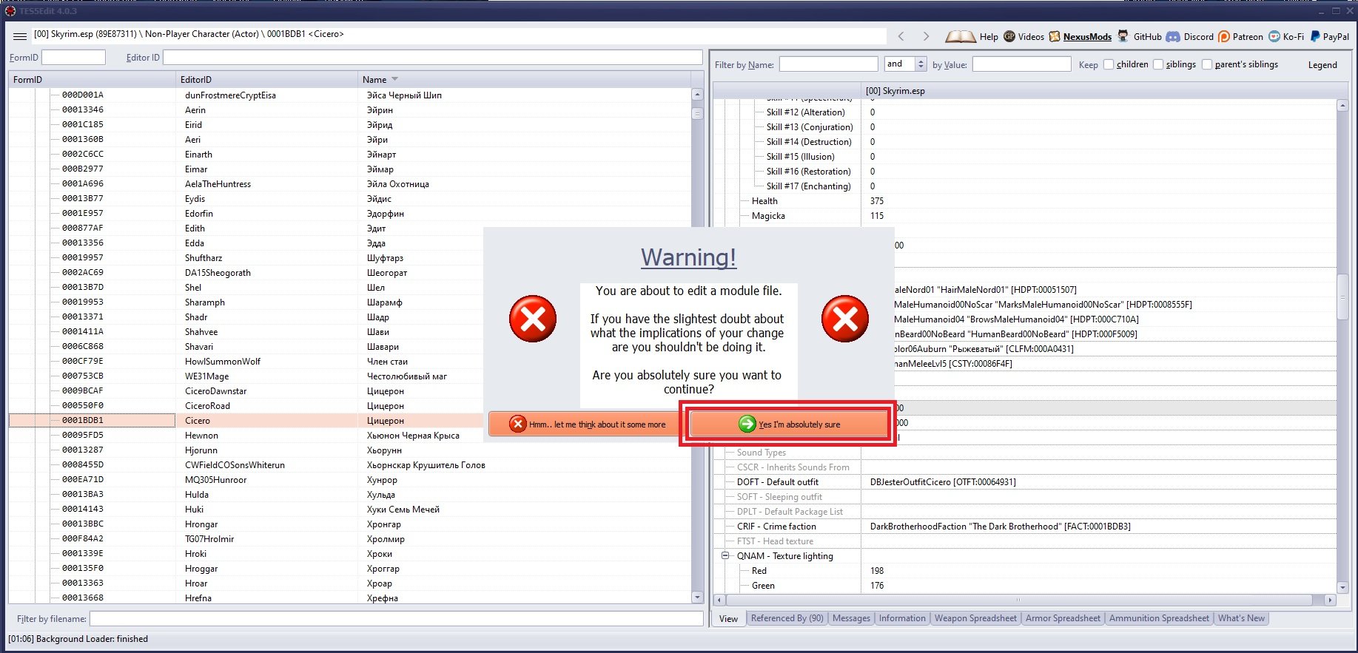Click the Filter by filename input field
Screen dimensions: 1358x653
click(396, 618)
